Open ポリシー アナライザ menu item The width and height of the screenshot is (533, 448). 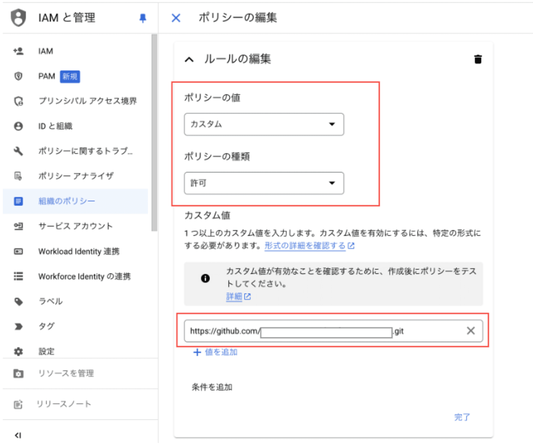point(75,176)
